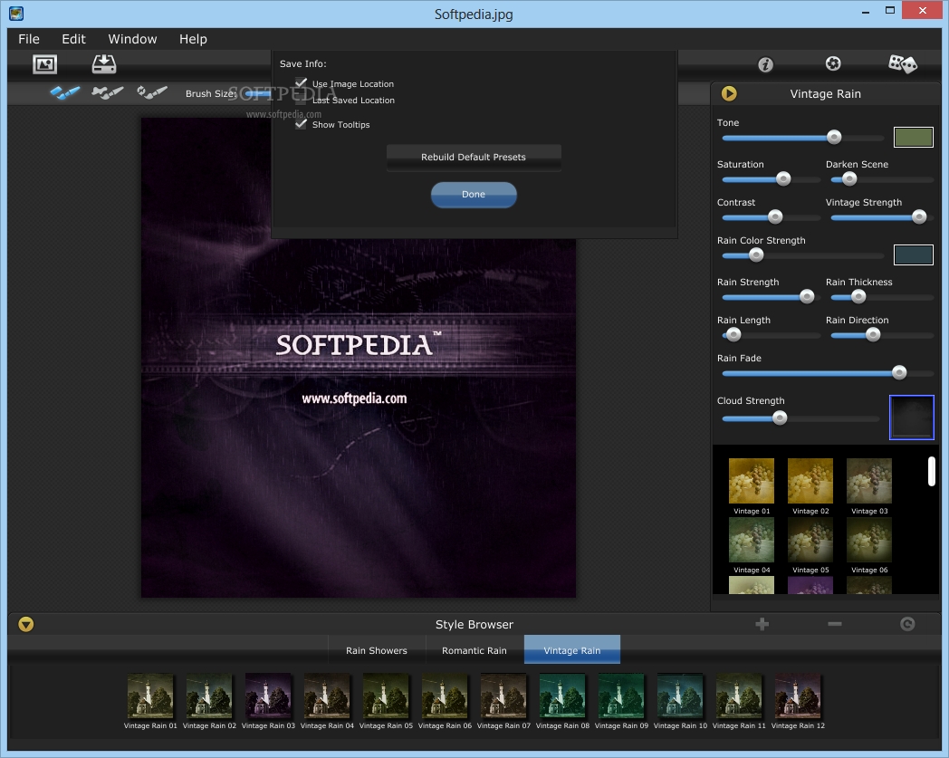Collapse the Style Browser yellow arrow
Image resolution: width=949 pixels, height=758 pixels.
pos(26,624)
